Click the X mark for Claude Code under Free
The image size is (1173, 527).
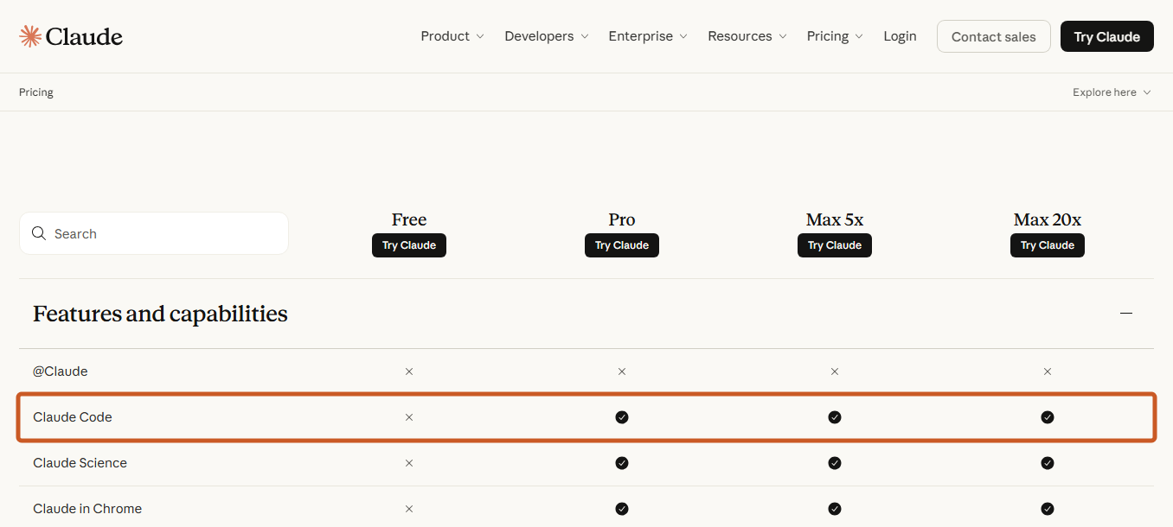409,417
